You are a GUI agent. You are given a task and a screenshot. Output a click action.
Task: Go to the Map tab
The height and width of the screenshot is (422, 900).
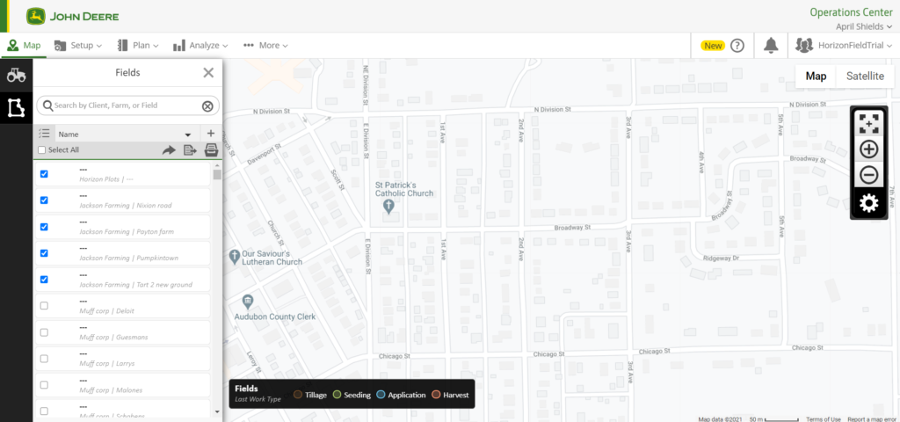(24, 46)
